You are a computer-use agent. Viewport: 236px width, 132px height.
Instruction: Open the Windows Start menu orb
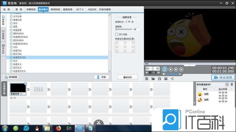click(5, 128)
